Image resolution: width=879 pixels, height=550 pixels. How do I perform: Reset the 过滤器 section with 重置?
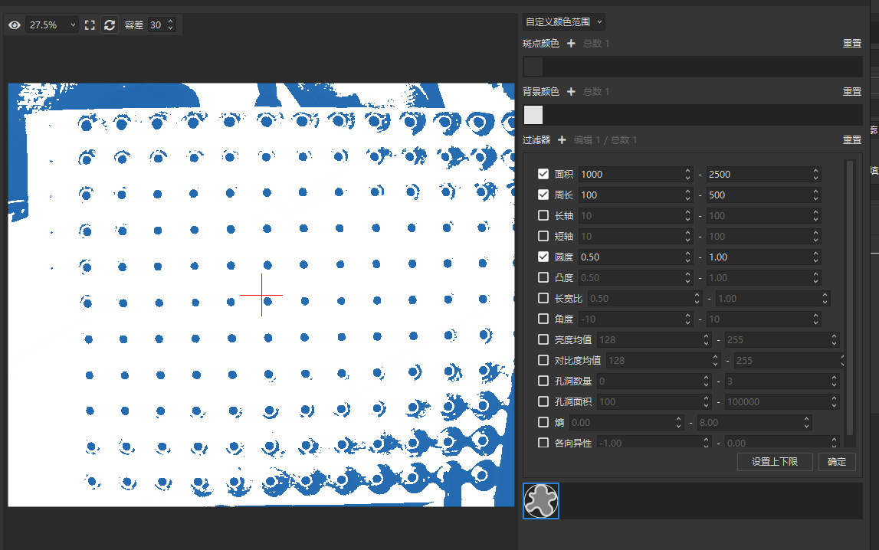852,140
